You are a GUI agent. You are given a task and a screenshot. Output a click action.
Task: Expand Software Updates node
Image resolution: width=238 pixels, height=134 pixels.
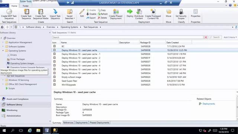tap(3, 47)
